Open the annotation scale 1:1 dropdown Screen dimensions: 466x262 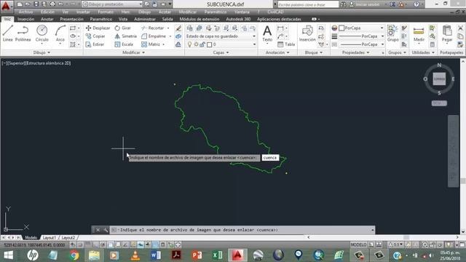396,245
